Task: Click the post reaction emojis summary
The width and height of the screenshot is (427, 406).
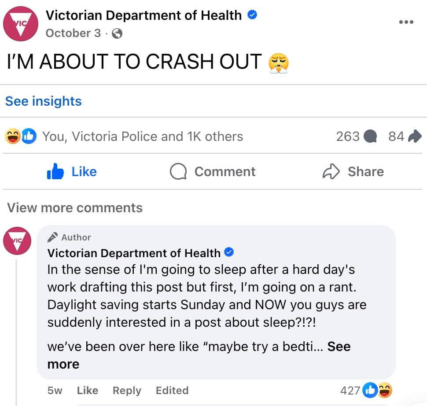Action: pos(21,137)
